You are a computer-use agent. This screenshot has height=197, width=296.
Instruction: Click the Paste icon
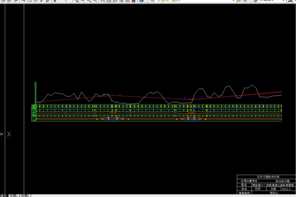(x=36, y=1)
